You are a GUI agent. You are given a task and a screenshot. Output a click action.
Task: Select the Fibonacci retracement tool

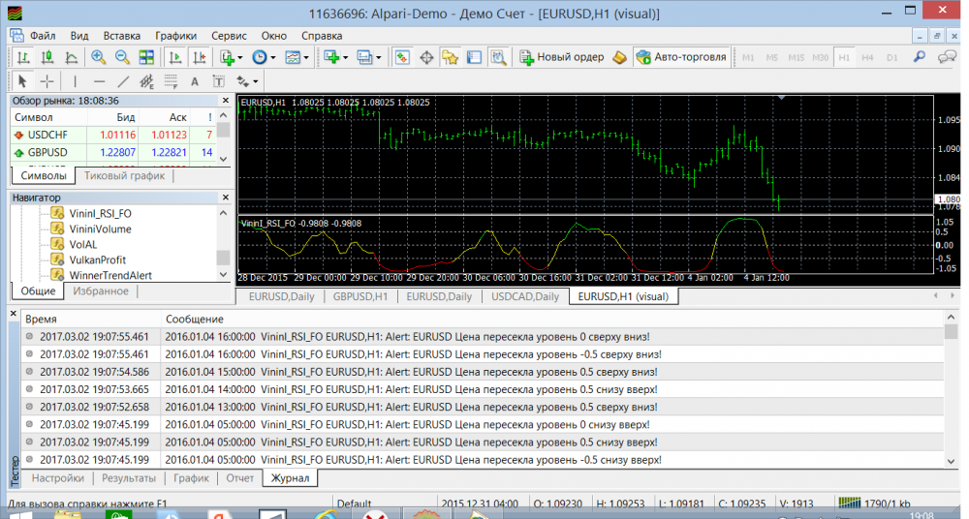[171, 81]
